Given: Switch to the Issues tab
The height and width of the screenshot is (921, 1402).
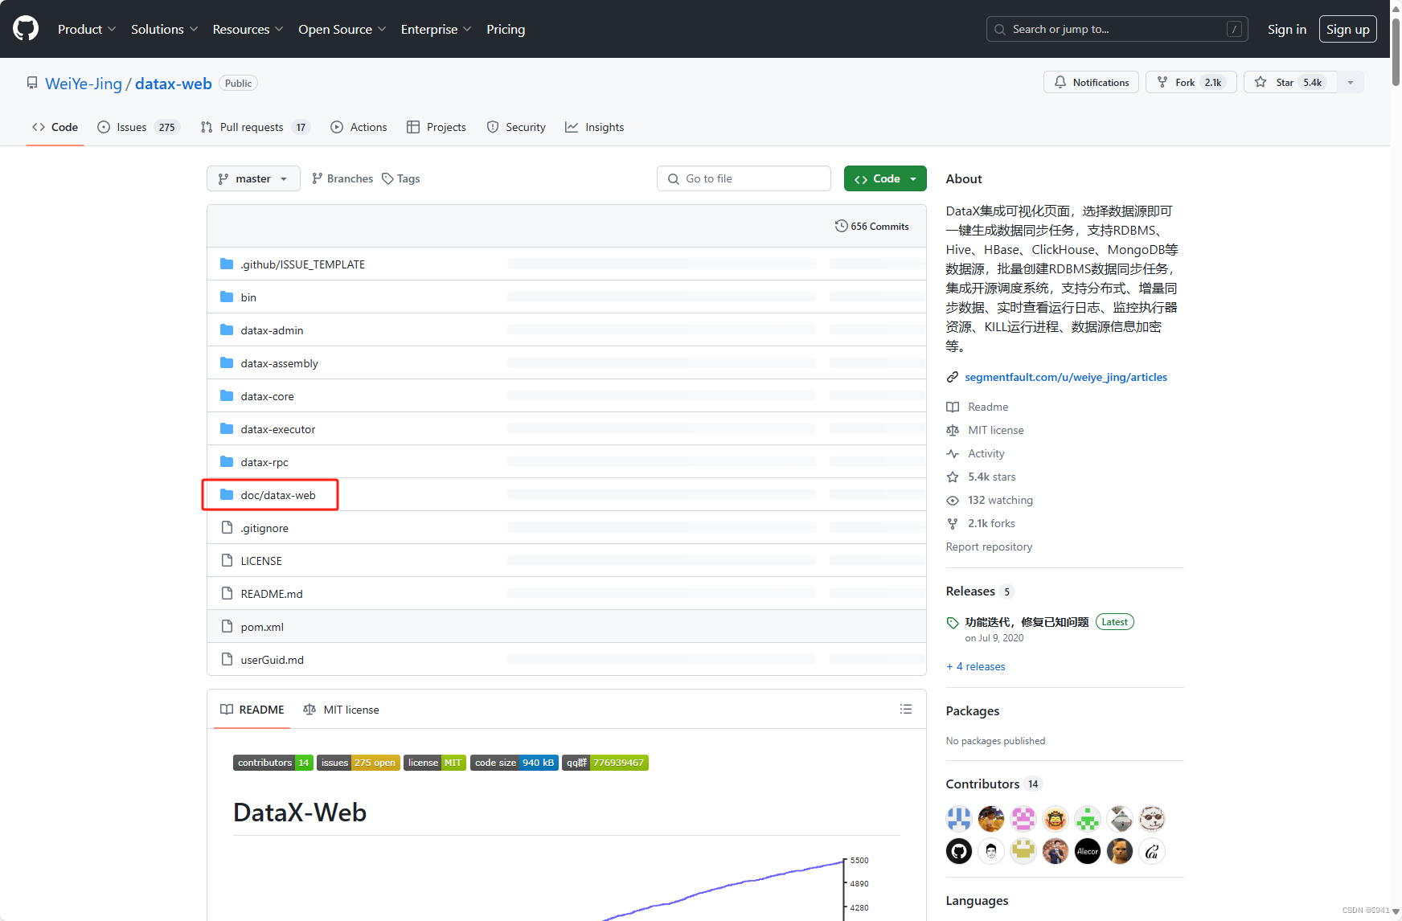Looking at the screenshot, I should (x=138, y=127).
